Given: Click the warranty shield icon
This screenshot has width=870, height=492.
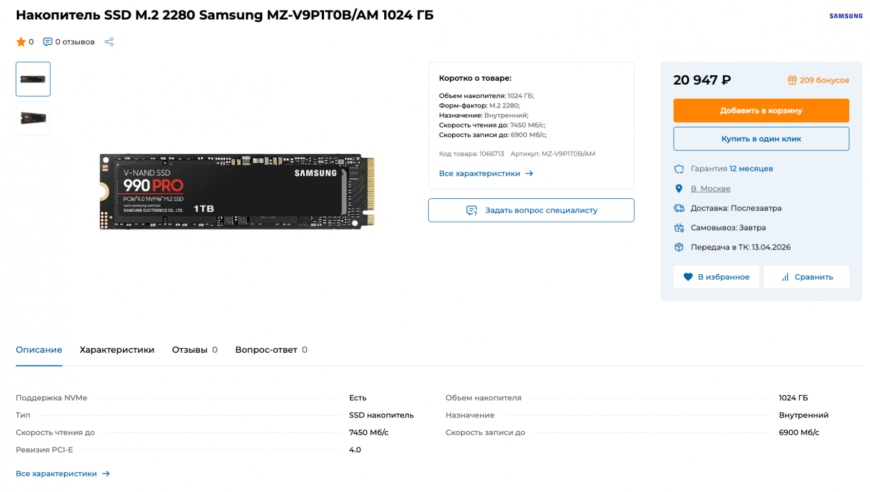Looking at the screenshot, I should click(679, 169).
